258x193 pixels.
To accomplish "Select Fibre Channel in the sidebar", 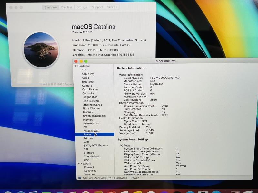I will (x=92, y=108).
